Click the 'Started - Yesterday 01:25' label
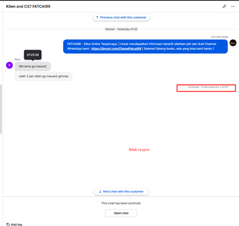 pyautogui.click(x=121, y=29)
